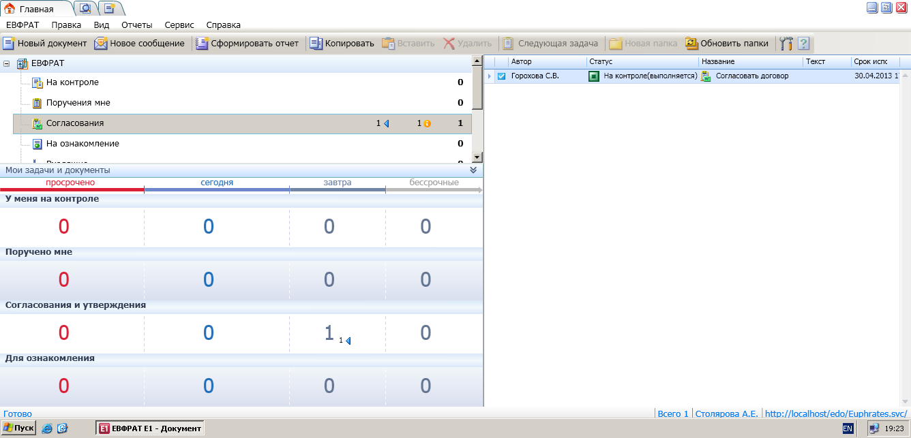Image resolution: width=911 pixels, height=438 pixels.
Task: Click the бессрочные column header
Action: coord(434,183)
